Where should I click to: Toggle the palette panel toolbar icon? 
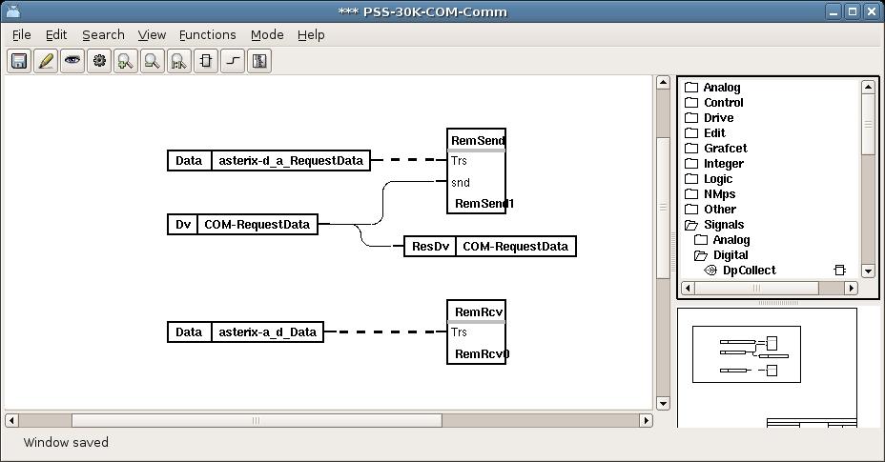click(x=259, y=61)
